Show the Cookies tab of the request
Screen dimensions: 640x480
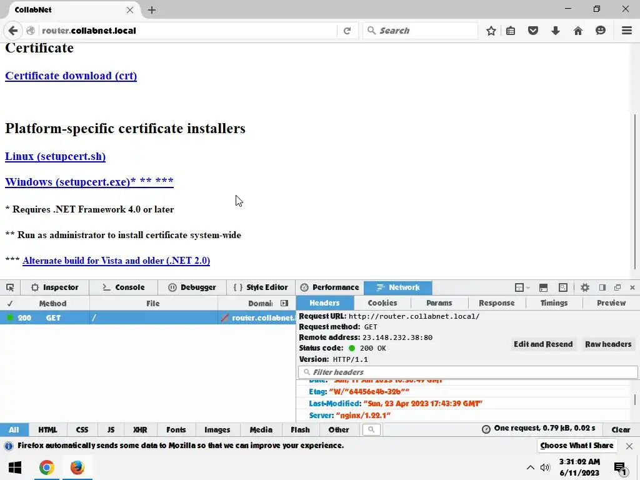click(382, 303)
